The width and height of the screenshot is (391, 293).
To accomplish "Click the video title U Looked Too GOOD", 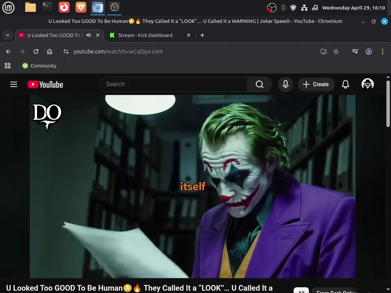I will click(139, 288).
